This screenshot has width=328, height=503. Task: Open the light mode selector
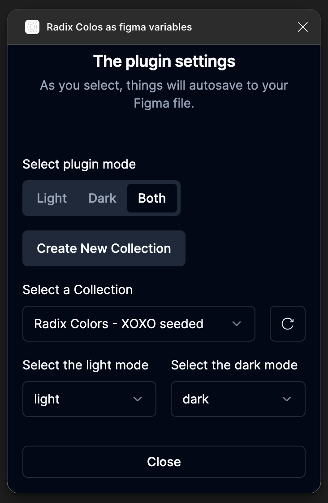[89, 399]
